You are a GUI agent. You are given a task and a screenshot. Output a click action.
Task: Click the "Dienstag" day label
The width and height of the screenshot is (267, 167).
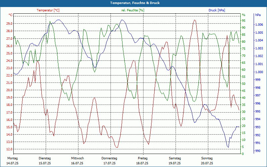click(x=45, y=158)
